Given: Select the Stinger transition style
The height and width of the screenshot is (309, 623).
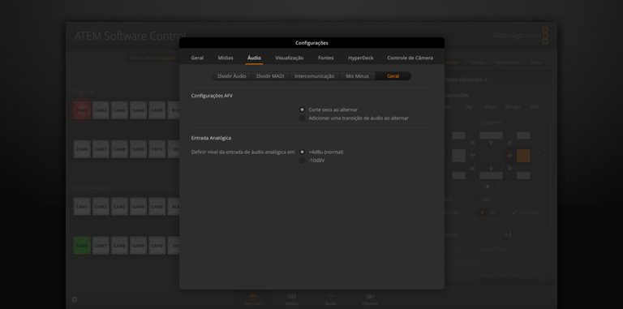Looking at the screenshot, I should tap(513, 107).
